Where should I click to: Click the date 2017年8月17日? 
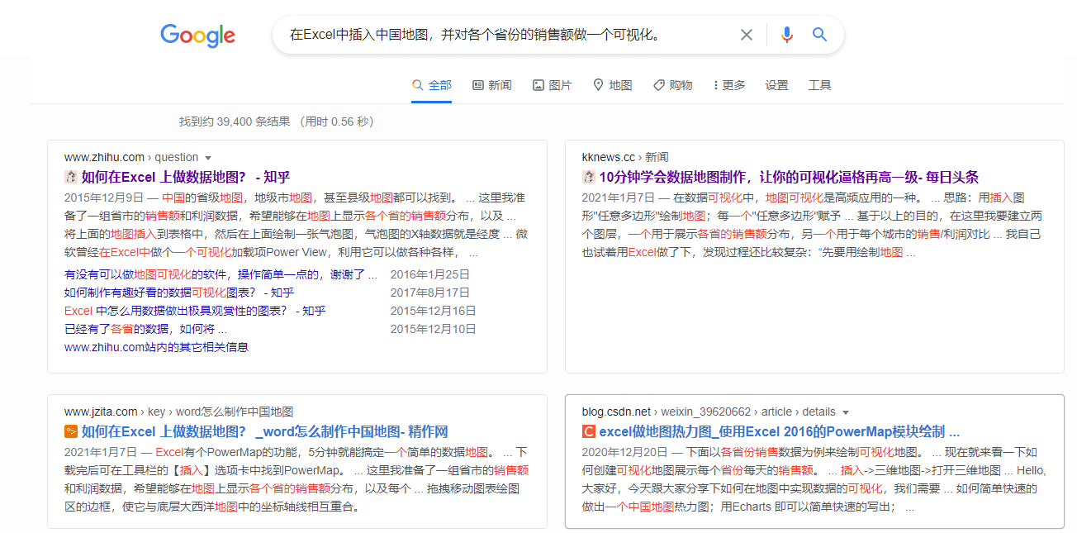[x=429, y=293]
